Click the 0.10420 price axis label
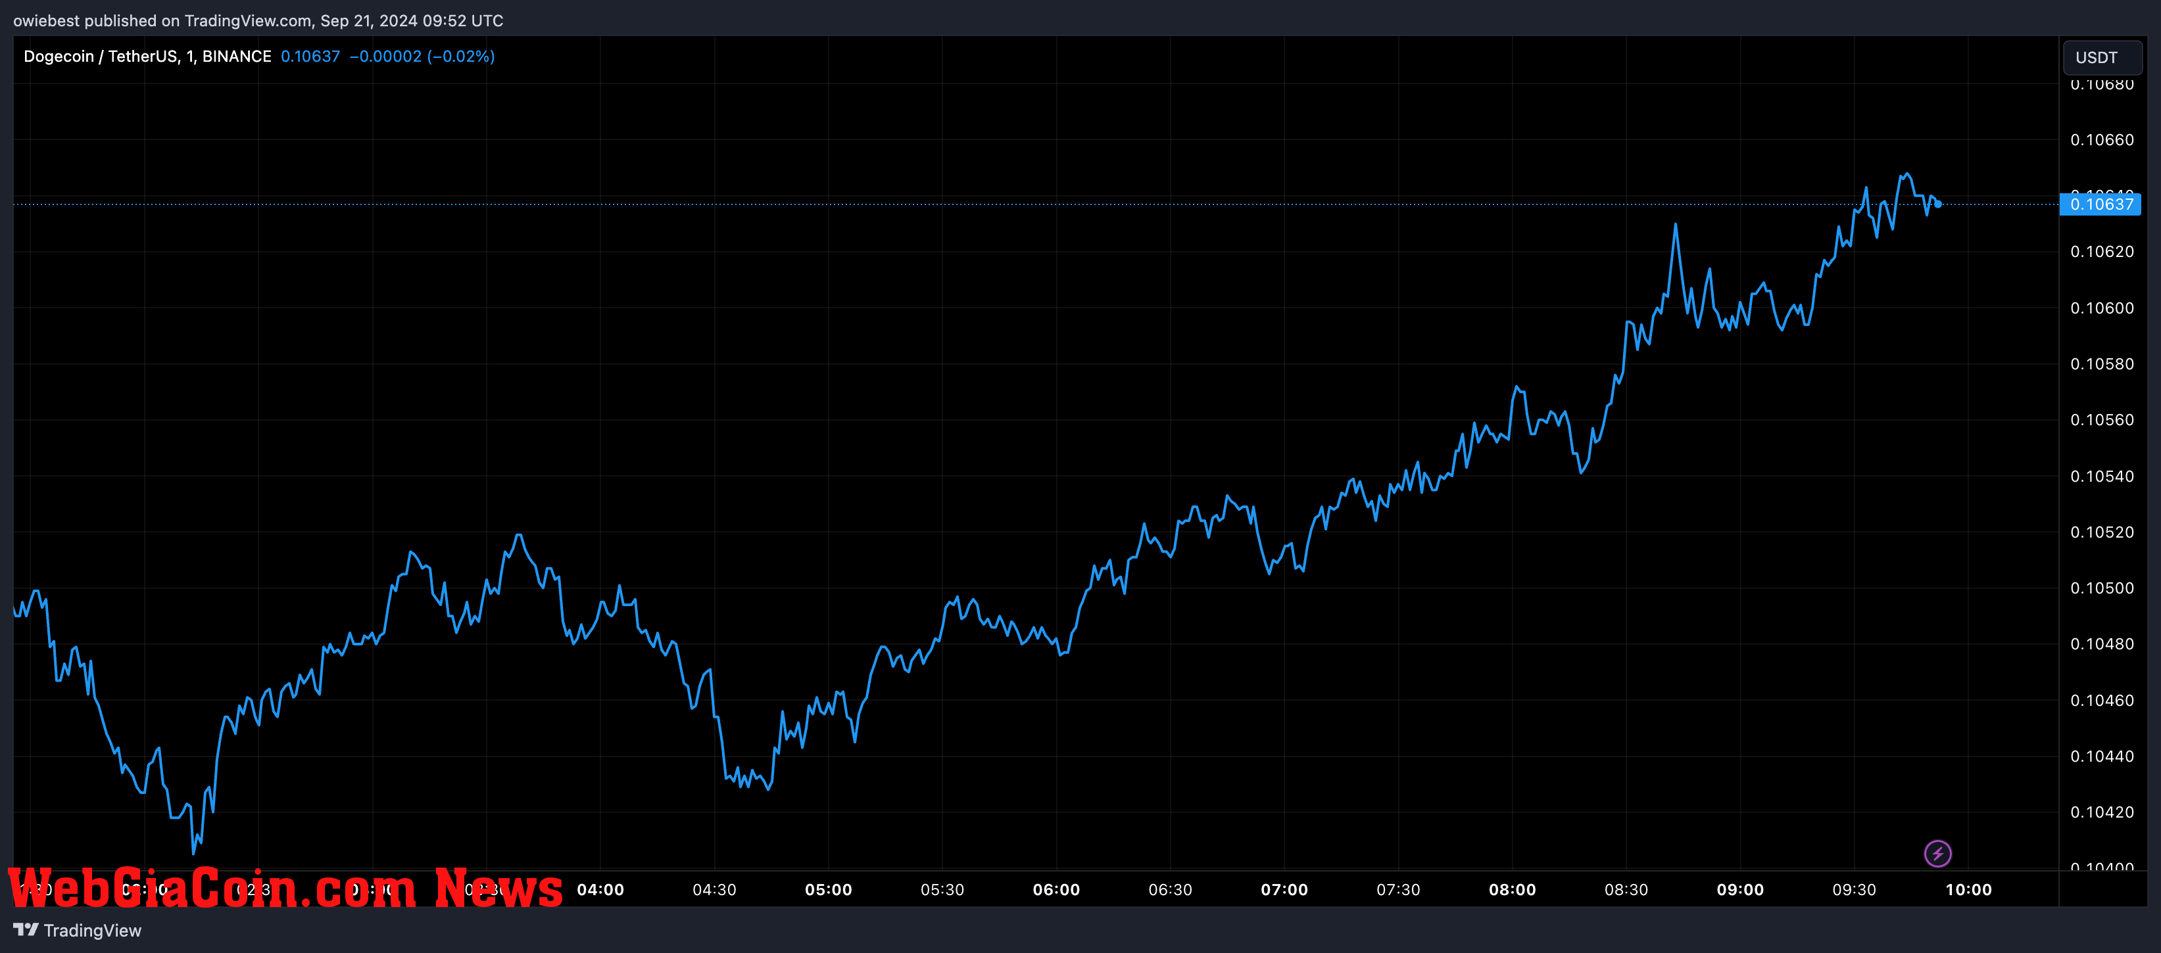2161x953 pixels. [2102, 812]
